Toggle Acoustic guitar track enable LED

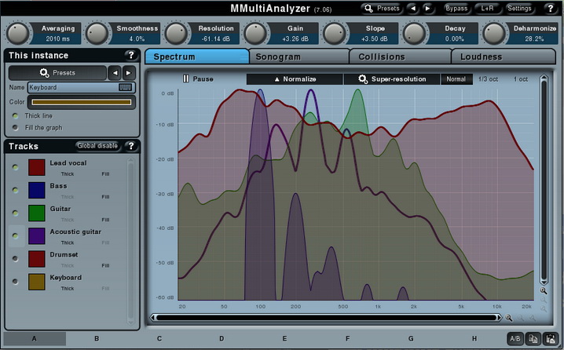15,235
